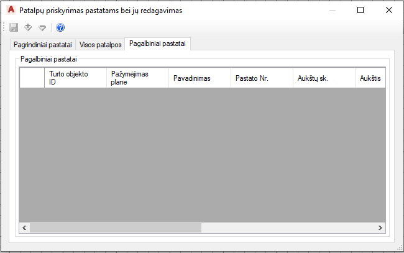
Task: Click the Aukštis column header
Action: click(x=370, y=78)
